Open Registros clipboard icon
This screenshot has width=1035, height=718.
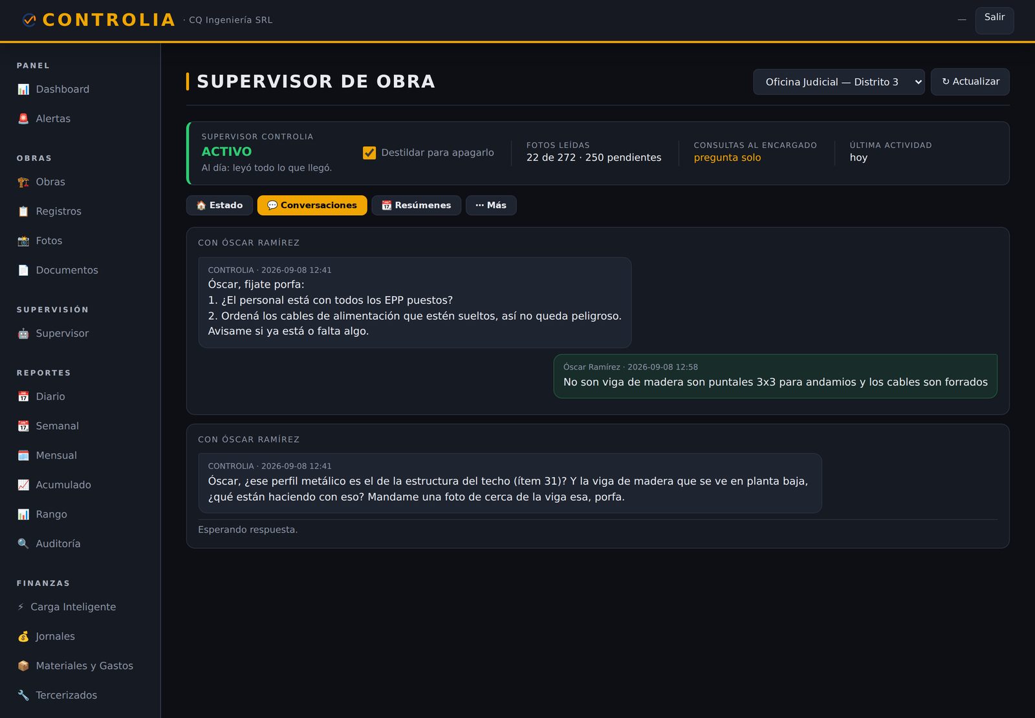pyautogui.click(x=23, y=211)
